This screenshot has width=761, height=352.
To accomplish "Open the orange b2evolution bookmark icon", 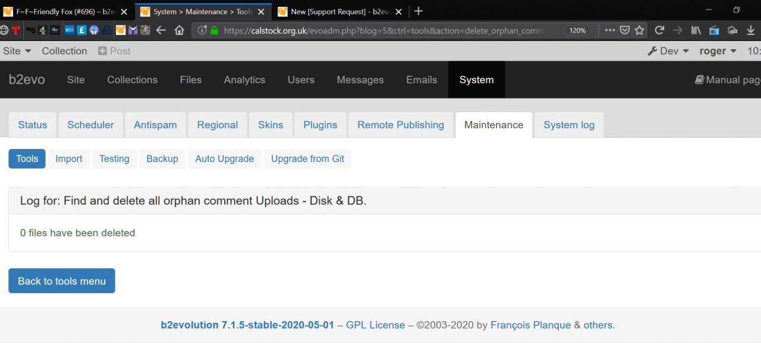I will [x=121, y=30].
